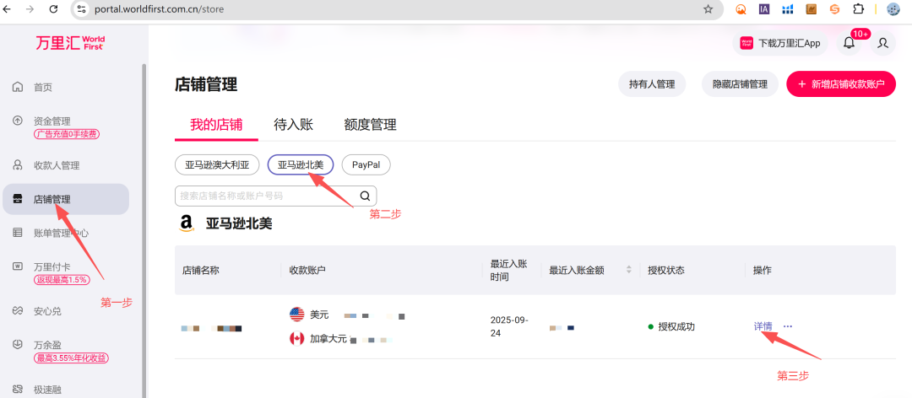912x398 pixels.
Task: Click the 最高3.55%年化收益 badge
Action: (x=72, y=358)
